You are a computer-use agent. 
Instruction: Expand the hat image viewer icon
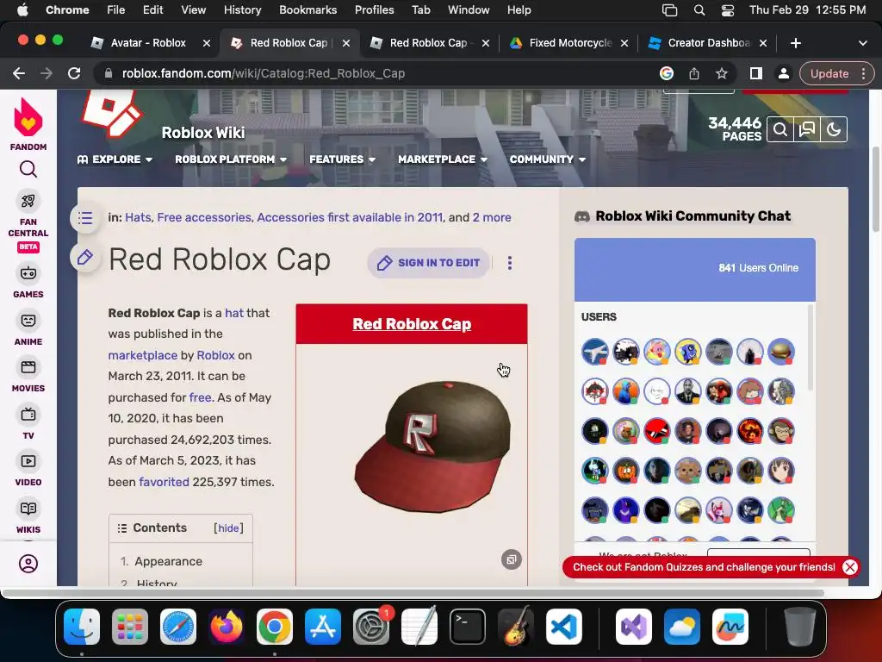(512, 559)
